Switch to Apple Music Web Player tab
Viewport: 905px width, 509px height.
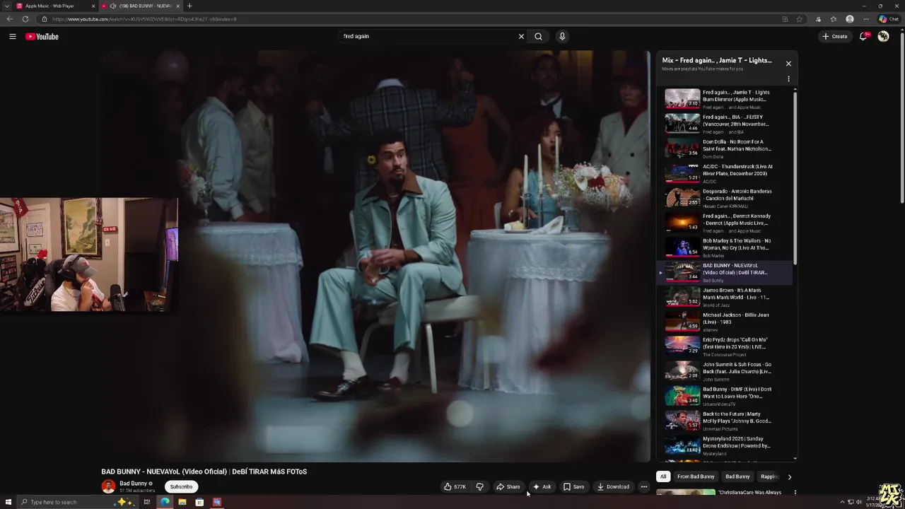tap(54, 6)
